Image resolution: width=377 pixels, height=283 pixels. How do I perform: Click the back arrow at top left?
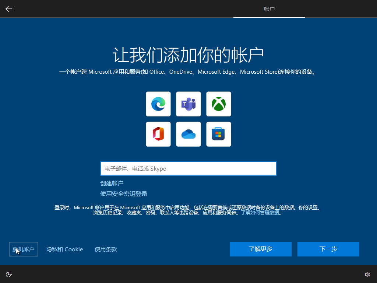coord(9,9)
